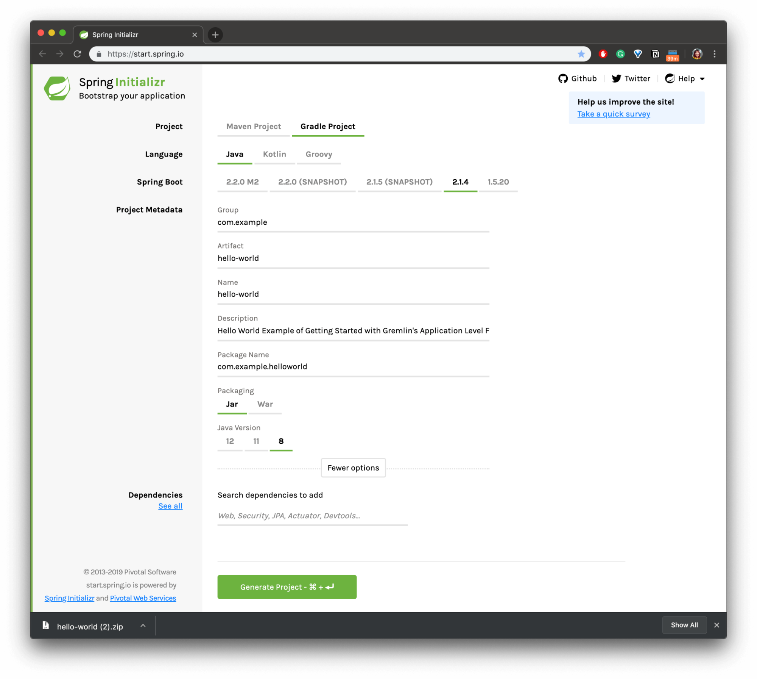
Task: Open the Github link text
Action: [584, 78]
